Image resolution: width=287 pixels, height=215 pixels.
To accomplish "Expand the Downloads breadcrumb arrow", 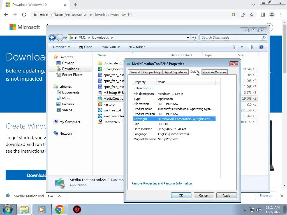I will coord(112,38).
